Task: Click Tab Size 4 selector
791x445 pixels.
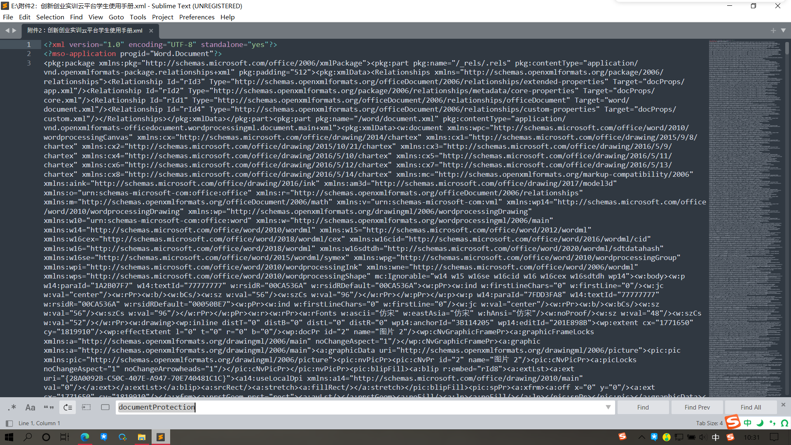Action: click(x=709, y=423)
